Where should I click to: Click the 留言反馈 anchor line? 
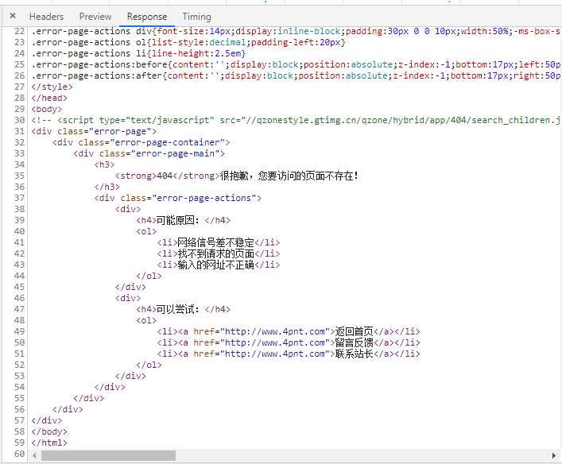point(289,342)
